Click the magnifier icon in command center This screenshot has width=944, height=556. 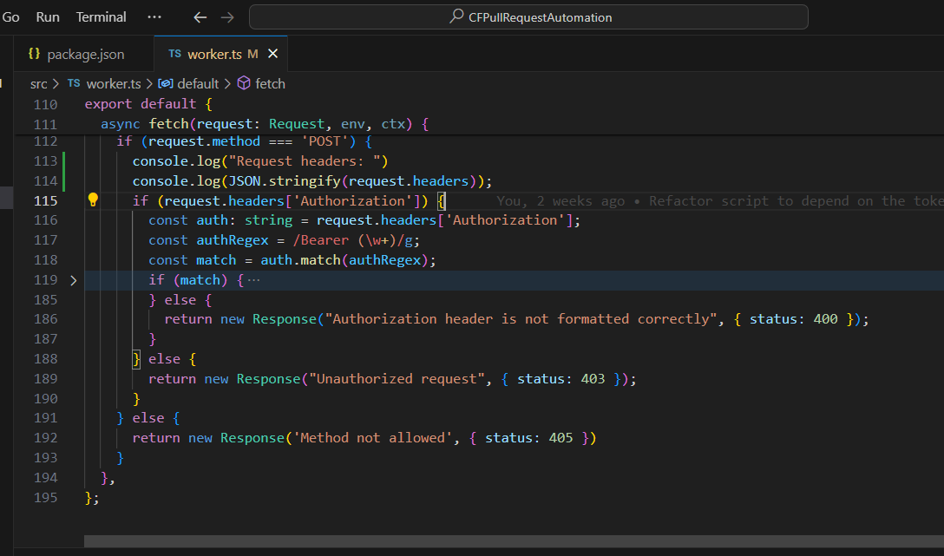pyautogui.click(x=456, y=17)
